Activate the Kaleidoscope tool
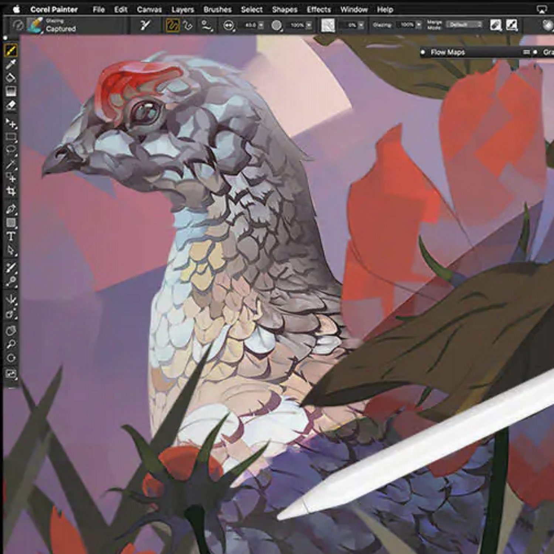Viewport: 554px width, 554px height. coord(11,314)
